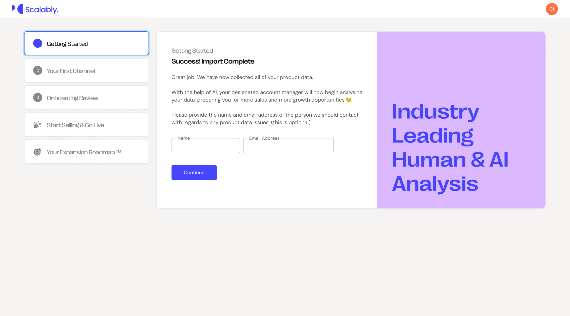The image size is (570, 316).
Task: Open the CL user avatar menu
Action: [x=552, y=9]
